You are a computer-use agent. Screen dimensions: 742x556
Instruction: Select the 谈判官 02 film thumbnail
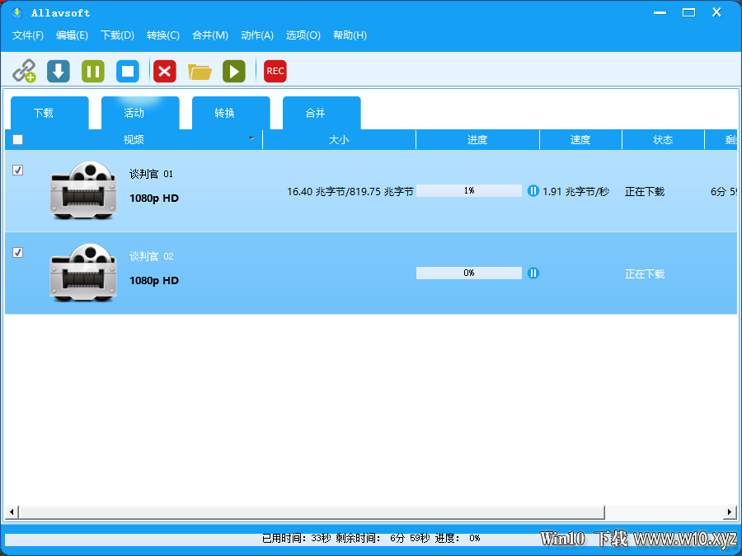[x=83, y=273]
